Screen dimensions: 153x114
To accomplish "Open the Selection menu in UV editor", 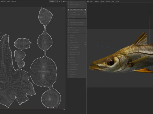I will (3, 1).
